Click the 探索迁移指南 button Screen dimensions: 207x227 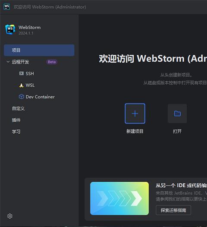(x=173, y=210)
